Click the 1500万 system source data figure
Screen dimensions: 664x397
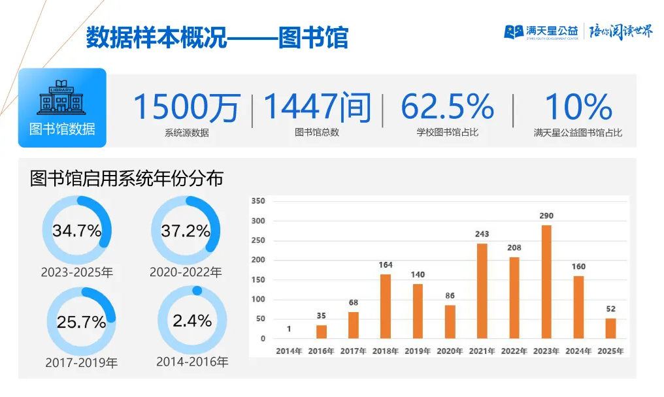[187, 107]
